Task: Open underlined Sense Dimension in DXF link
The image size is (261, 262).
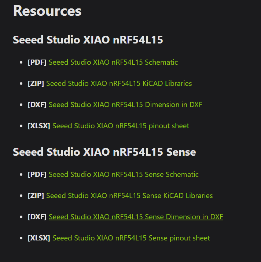Action: tap(136, 217)
